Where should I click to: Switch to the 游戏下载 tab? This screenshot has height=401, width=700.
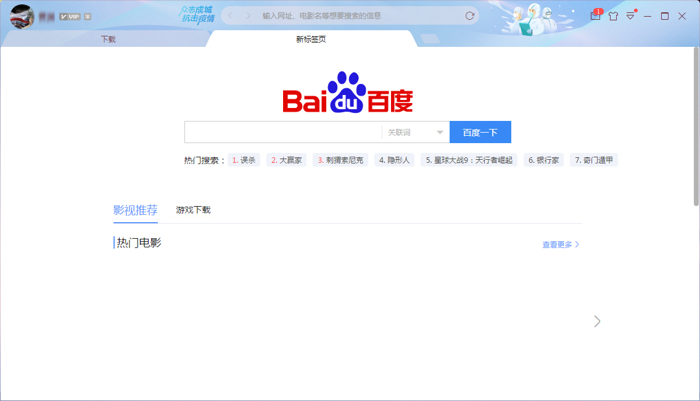(194, 210)
